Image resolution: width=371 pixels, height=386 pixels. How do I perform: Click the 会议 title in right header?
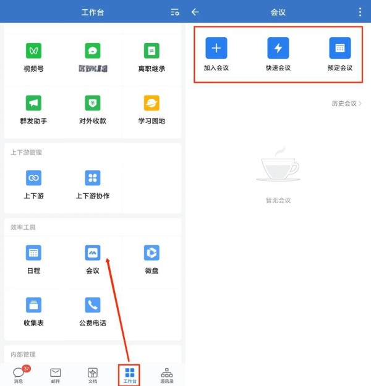pyautogui.click(x=278, y=12)
